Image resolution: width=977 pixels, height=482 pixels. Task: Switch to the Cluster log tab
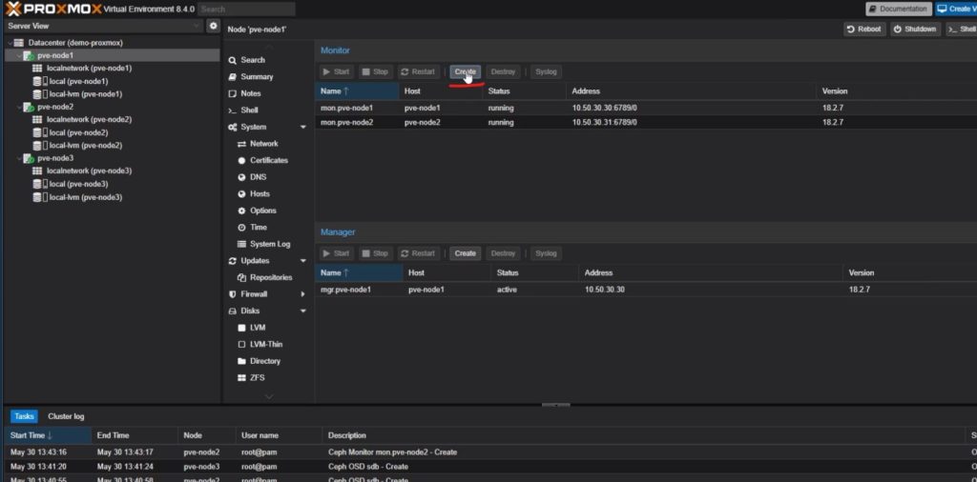pyautogui.click(x=66, y=416)
